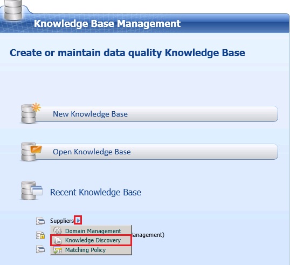Select Matching Policy menu entry
Screen dimensions: 290x265
[x=91, y=250]
